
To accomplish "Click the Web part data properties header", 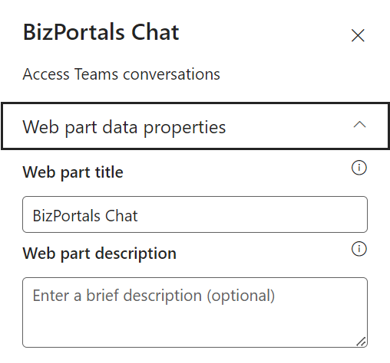I will tap(196, 126).
